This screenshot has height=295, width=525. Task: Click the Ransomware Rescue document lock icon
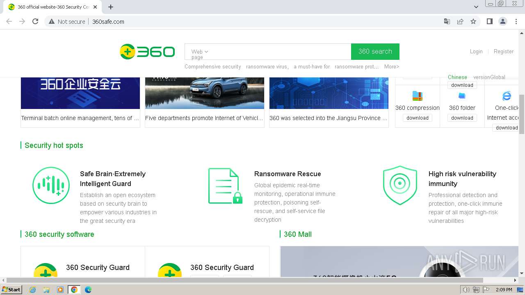pos(225,186)
